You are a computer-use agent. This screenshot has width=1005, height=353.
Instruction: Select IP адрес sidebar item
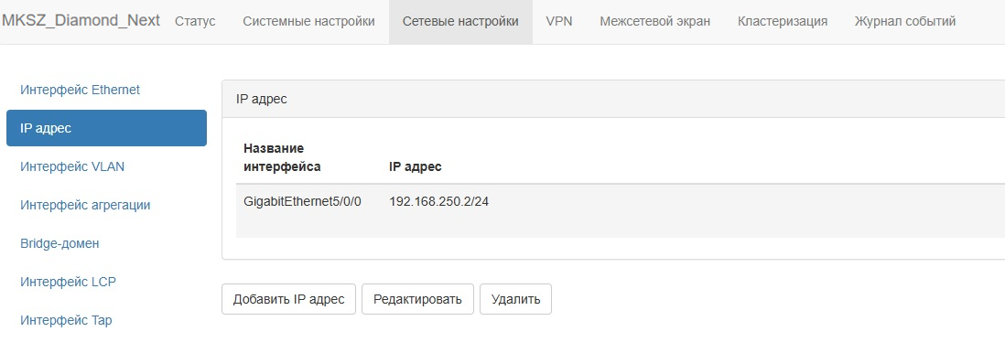[106, 128]
